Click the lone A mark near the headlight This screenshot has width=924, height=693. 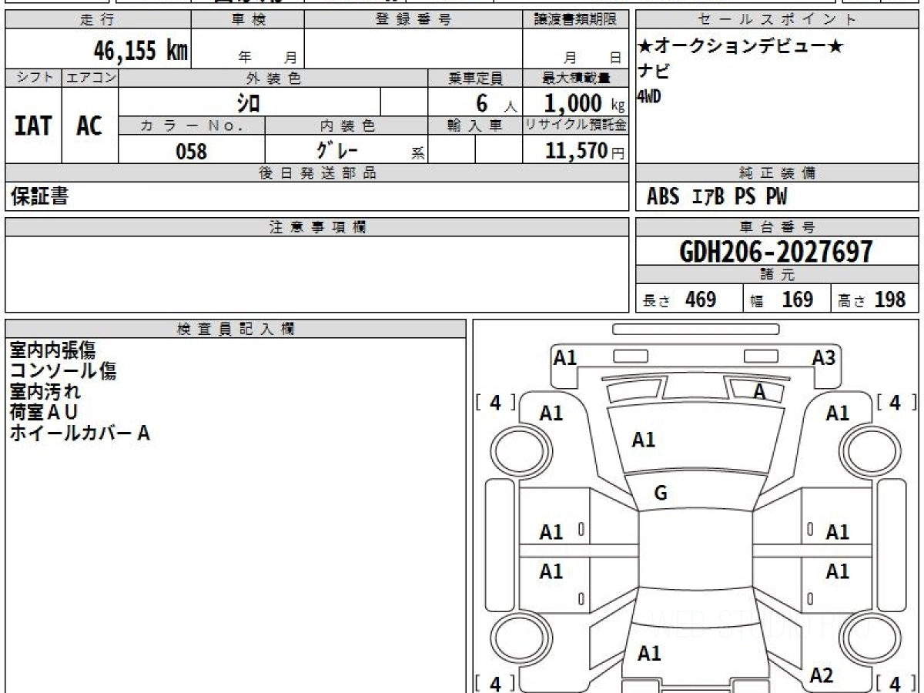[760, 392]
